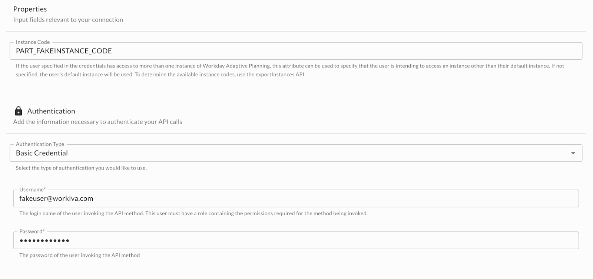Click the lock icon beside Authentication

(x=18, y=111)
